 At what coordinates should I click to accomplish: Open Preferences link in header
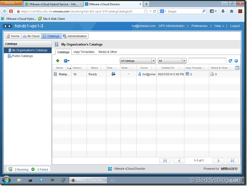(x=199, y=26)
